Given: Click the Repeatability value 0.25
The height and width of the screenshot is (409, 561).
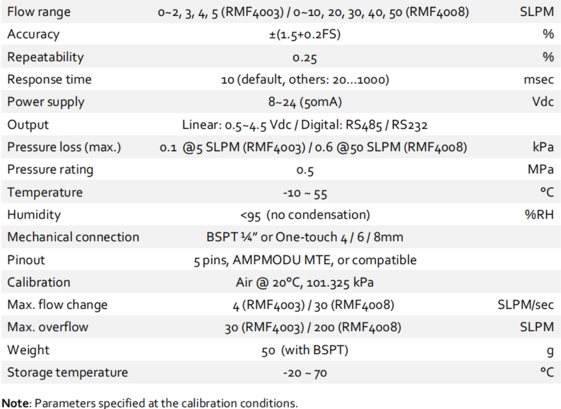Looking at the screenshot, I should click(304, 57).
